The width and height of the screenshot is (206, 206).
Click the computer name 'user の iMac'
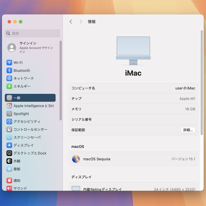(185, 88)
